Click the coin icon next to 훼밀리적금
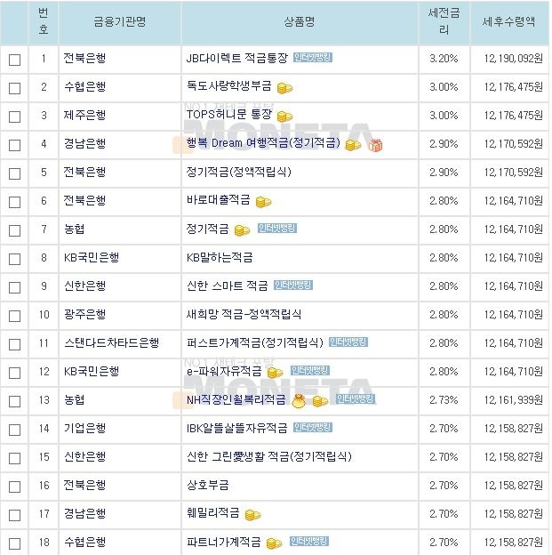Viewport: 552px width, 555px height. pos(253,515)
